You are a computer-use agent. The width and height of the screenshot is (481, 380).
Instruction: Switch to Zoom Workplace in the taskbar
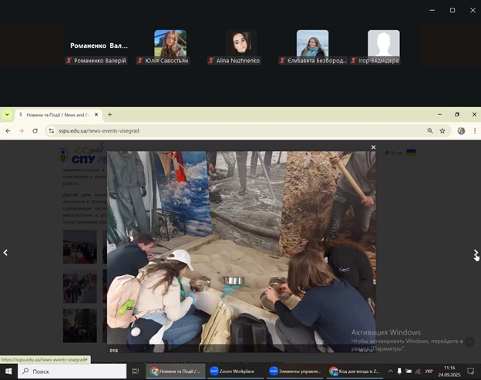[x=233, y=372]
